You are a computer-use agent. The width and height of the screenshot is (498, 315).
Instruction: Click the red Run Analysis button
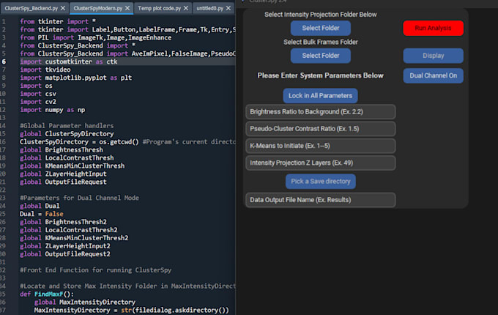point(434,28)
